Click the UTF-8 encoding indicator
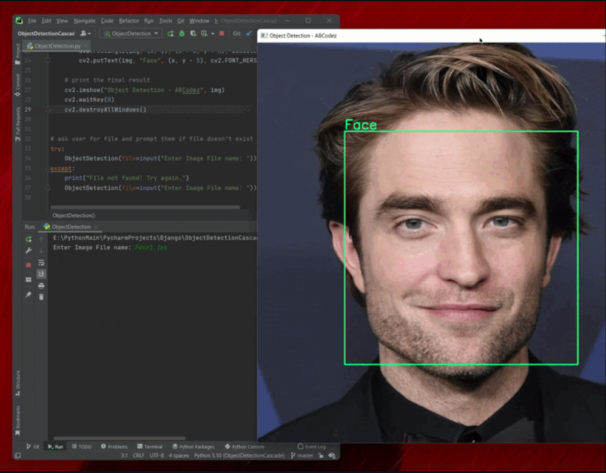 157,455
